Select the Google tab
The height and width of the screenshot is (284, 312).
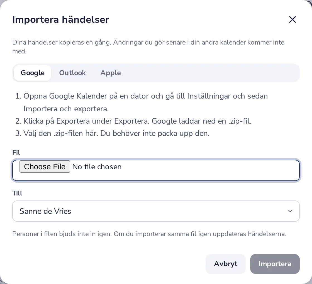tap(33, 73)
